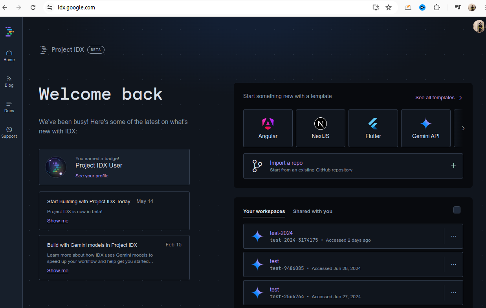Select the Your workspaces tab
Screen dimensions: 486x308
point(264,211)
